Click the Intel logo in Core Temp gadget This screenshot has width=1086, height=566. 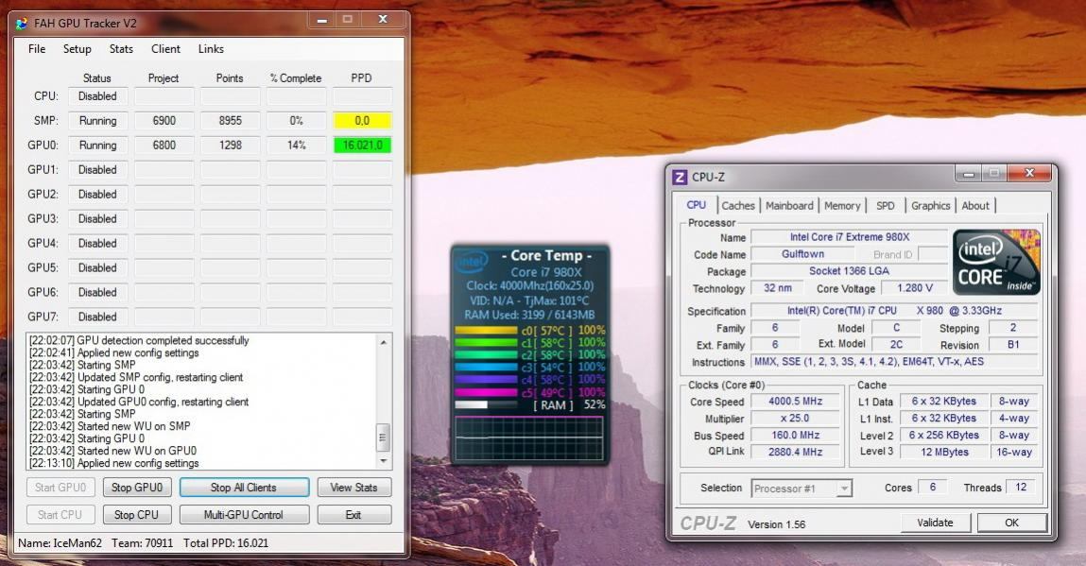pyautogui.click(x=472, y=263)
